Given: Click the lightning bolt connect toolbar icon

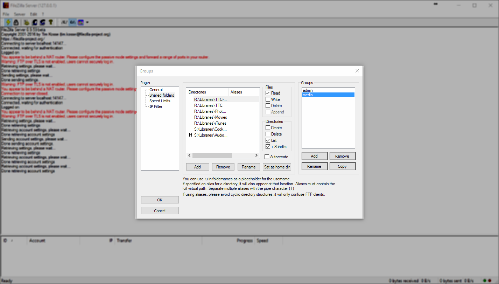Looking at the screenshot, I should (8, 22).
